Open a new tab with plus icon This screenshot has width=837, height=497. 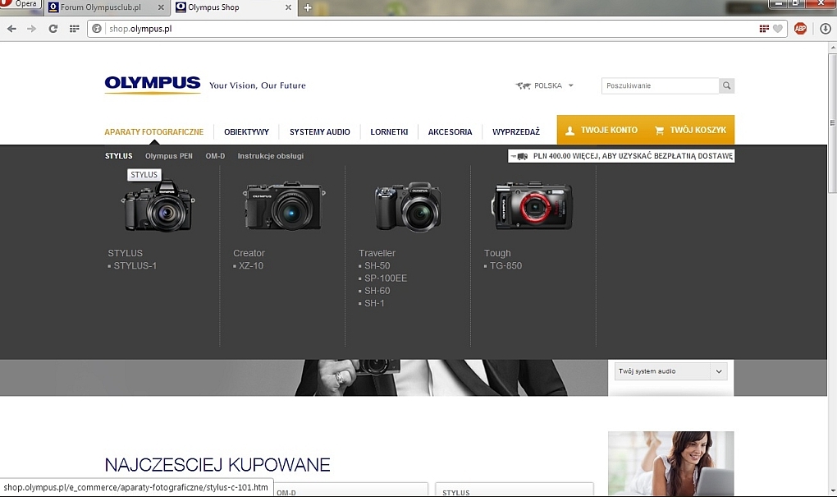(308, 8)
